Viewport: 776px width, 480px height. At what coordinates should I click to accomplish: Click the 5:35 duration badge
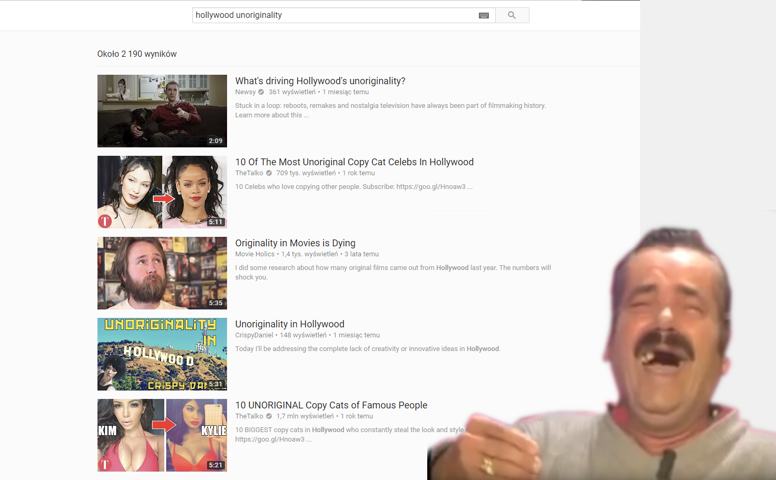pos(215,303)
